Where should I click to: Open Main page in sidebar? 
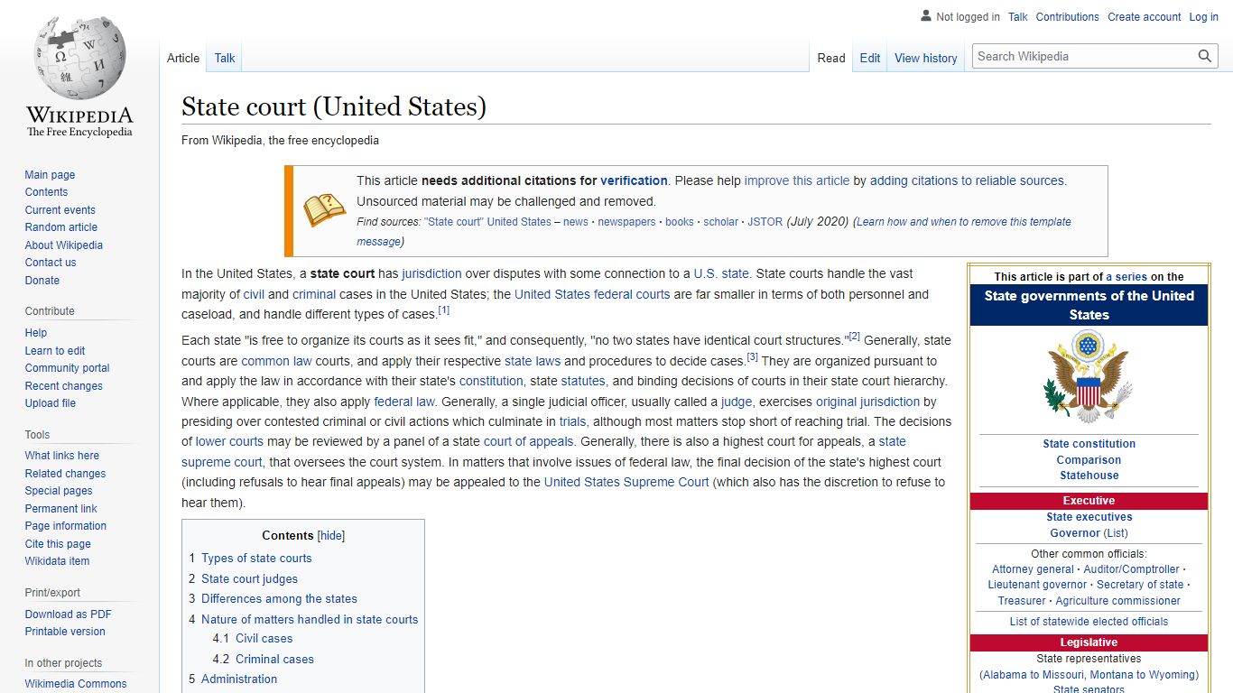tap(50, 175)
